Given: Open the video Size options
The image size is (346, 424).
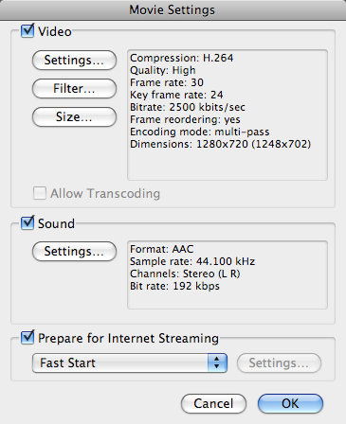Looking at the screenshot, I should 74,116.
